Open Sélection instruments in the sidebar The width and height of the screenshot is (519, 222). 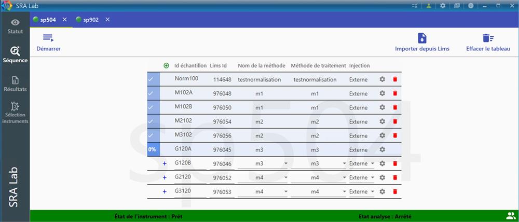point(15,110)
